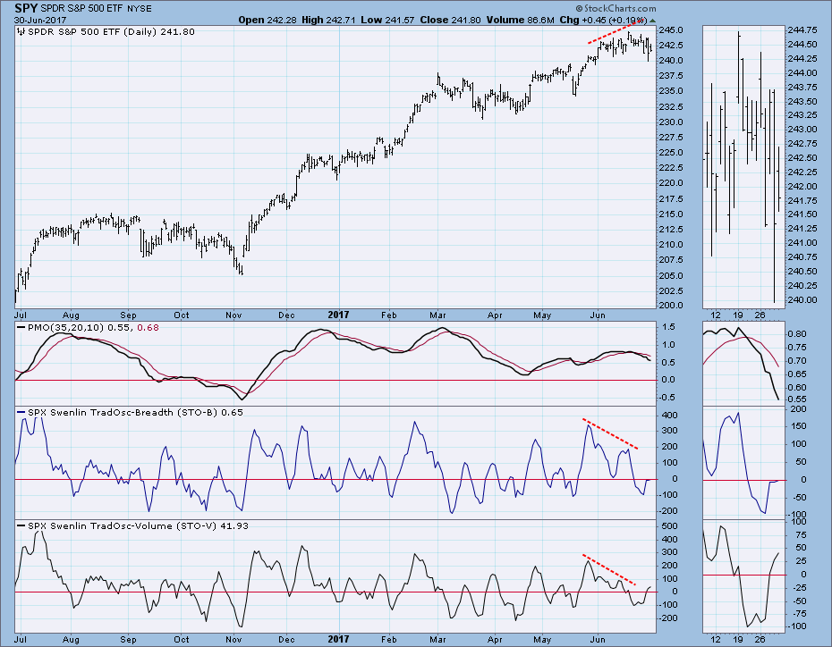Click the 'SPDR S&P 500 ETF (Daily) 241.80' legend
The height and width of the screenshot is (647, 832).
111,32
